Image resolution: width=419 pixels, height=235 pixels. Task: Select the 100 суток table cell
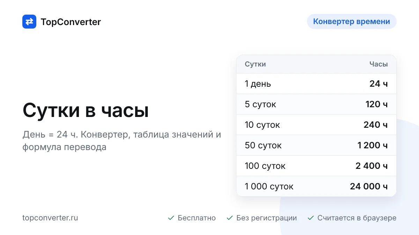pos(265,166)
